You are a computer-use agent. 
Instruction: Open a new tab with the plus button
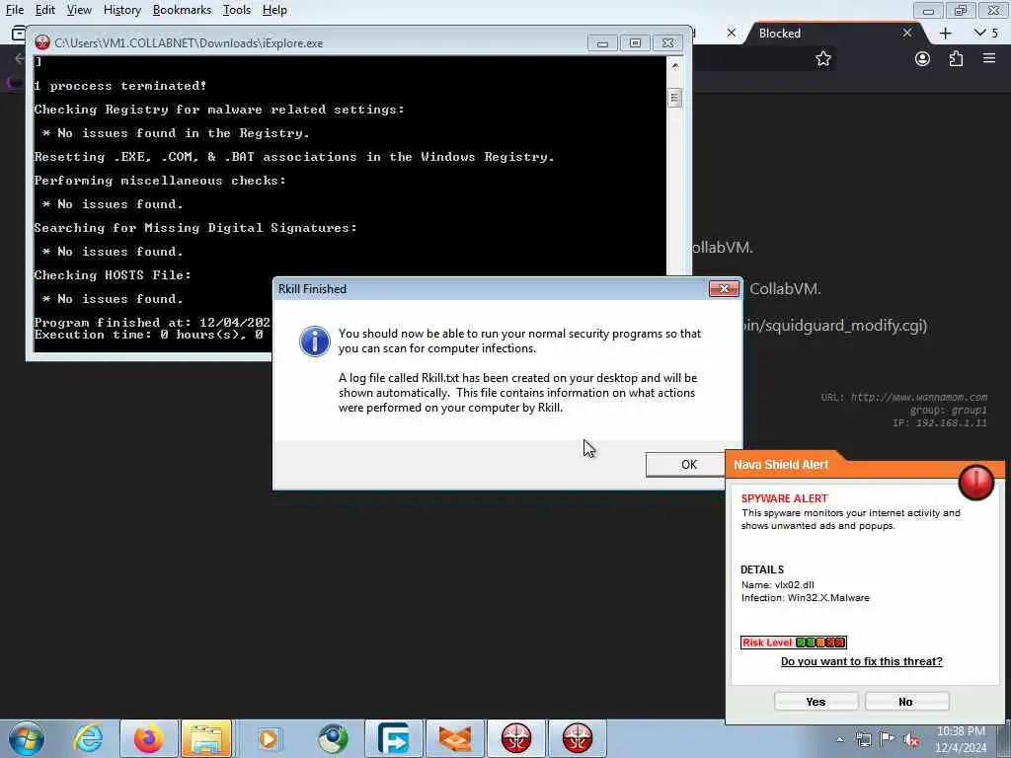pyautogui.click(x=945, y=33)
